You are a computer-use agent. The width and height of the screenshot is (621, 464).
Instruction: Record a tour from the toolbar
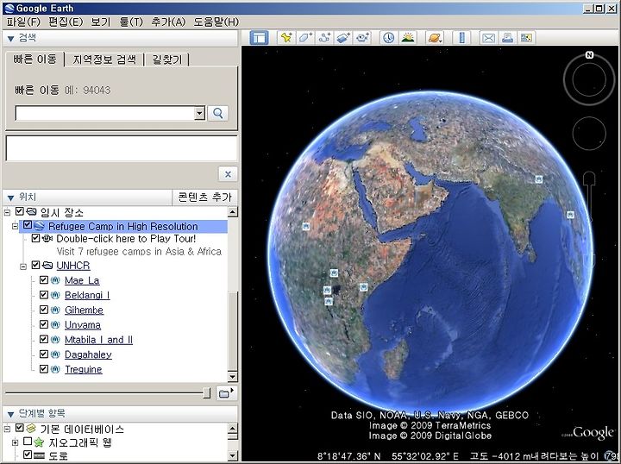tap(362, 38)
